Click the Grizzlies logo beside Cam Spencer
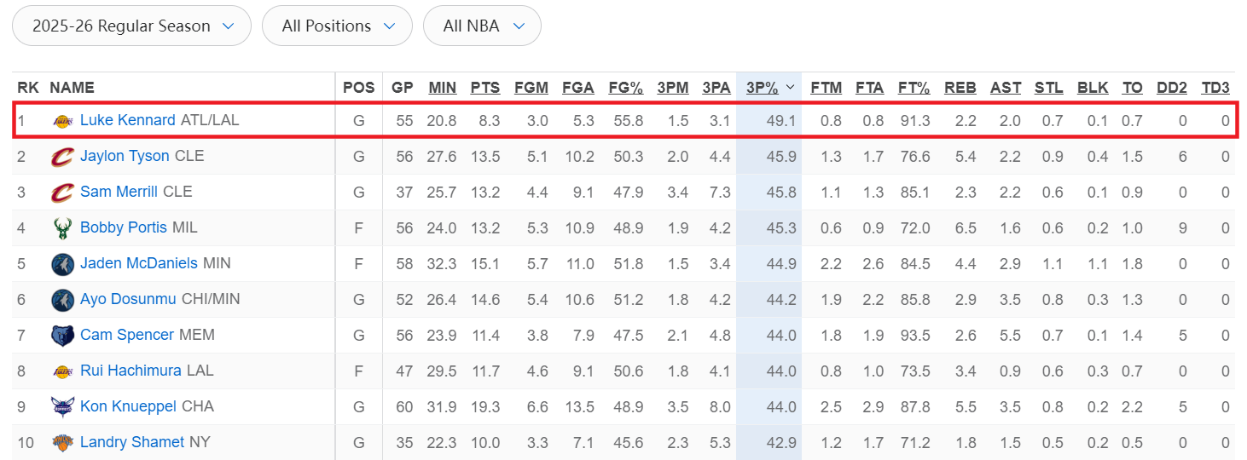 click(62, 336)
